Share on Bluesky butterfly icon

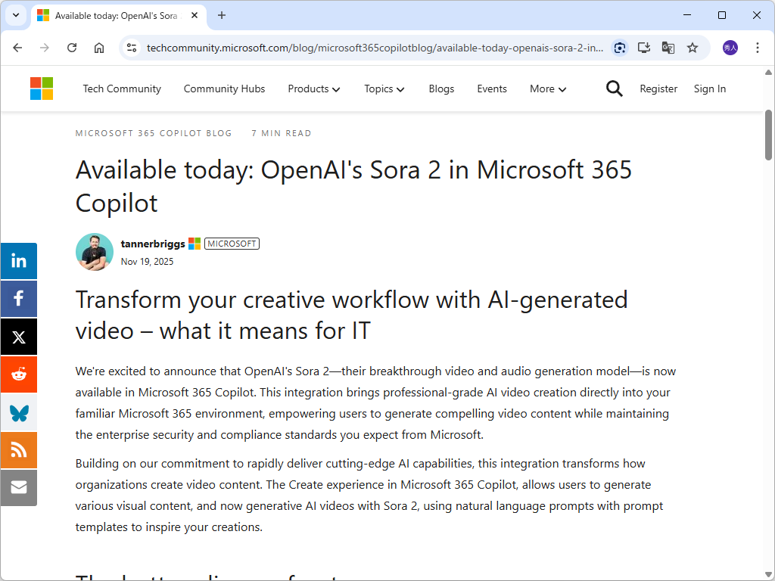coord(19,412)
